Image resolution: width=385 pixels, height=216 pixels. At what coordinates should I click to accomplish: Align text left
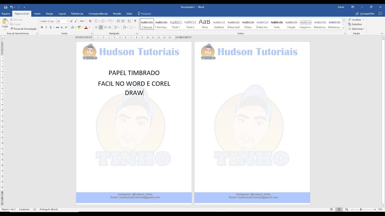[96, 27]
